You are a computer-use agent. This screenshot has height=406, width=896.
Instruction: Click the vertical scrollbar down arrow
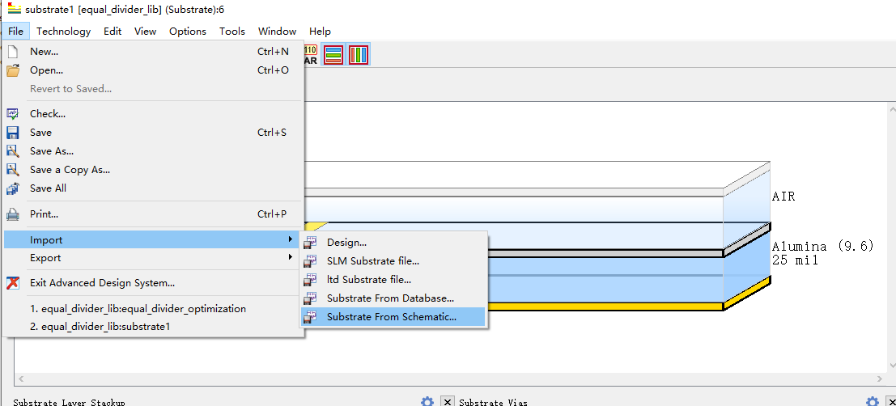891,366
